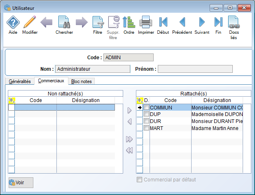
Task: Check the default box for COMMUN row
Action: coord(146,107)
